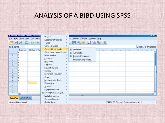Click the vertical scrollbar of the data grid
This screenshot has width=165, height=123.
155,72
